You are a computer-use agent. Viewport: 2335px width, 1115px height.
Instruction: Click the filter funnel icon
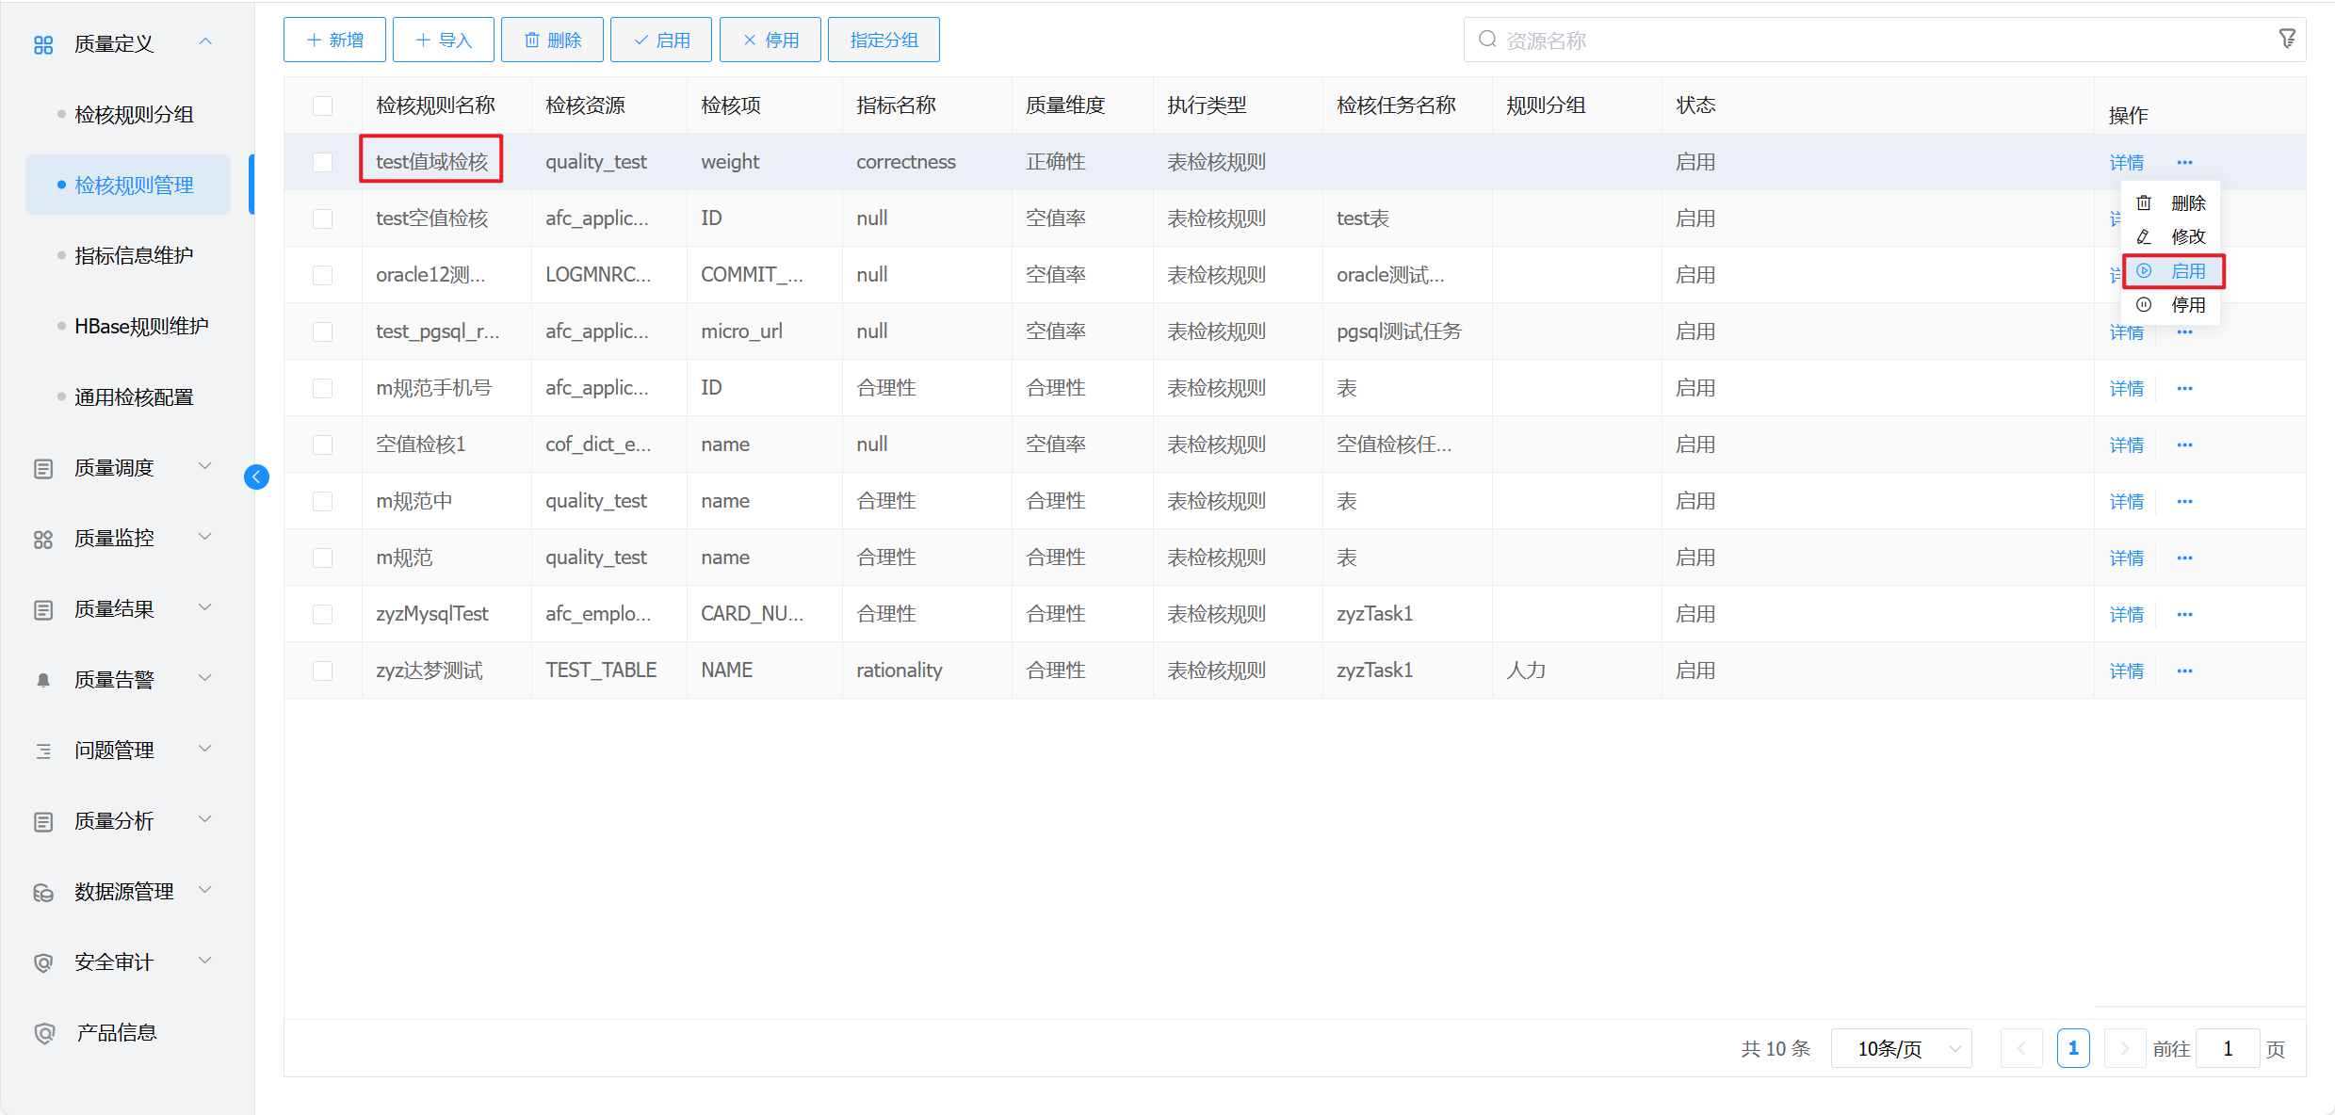tap(2286, 39)
